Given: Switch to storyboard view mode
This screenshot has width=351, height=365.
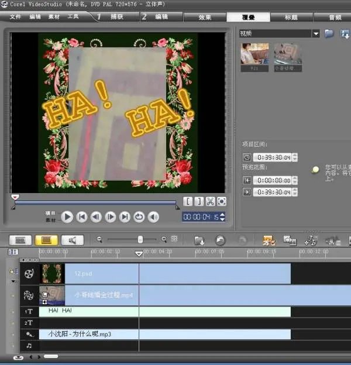Looking at the screenshot, I should pos(20,240).
